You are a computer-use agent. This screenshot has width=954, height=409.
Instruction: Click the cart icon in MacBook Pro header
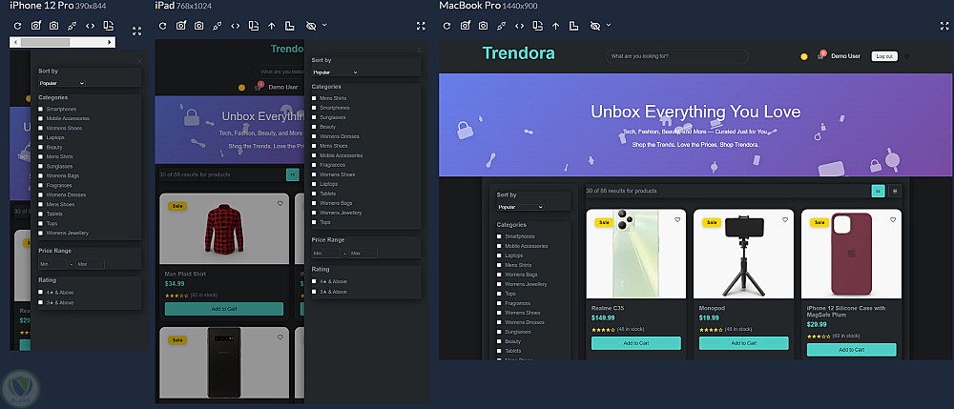(821, 55)
